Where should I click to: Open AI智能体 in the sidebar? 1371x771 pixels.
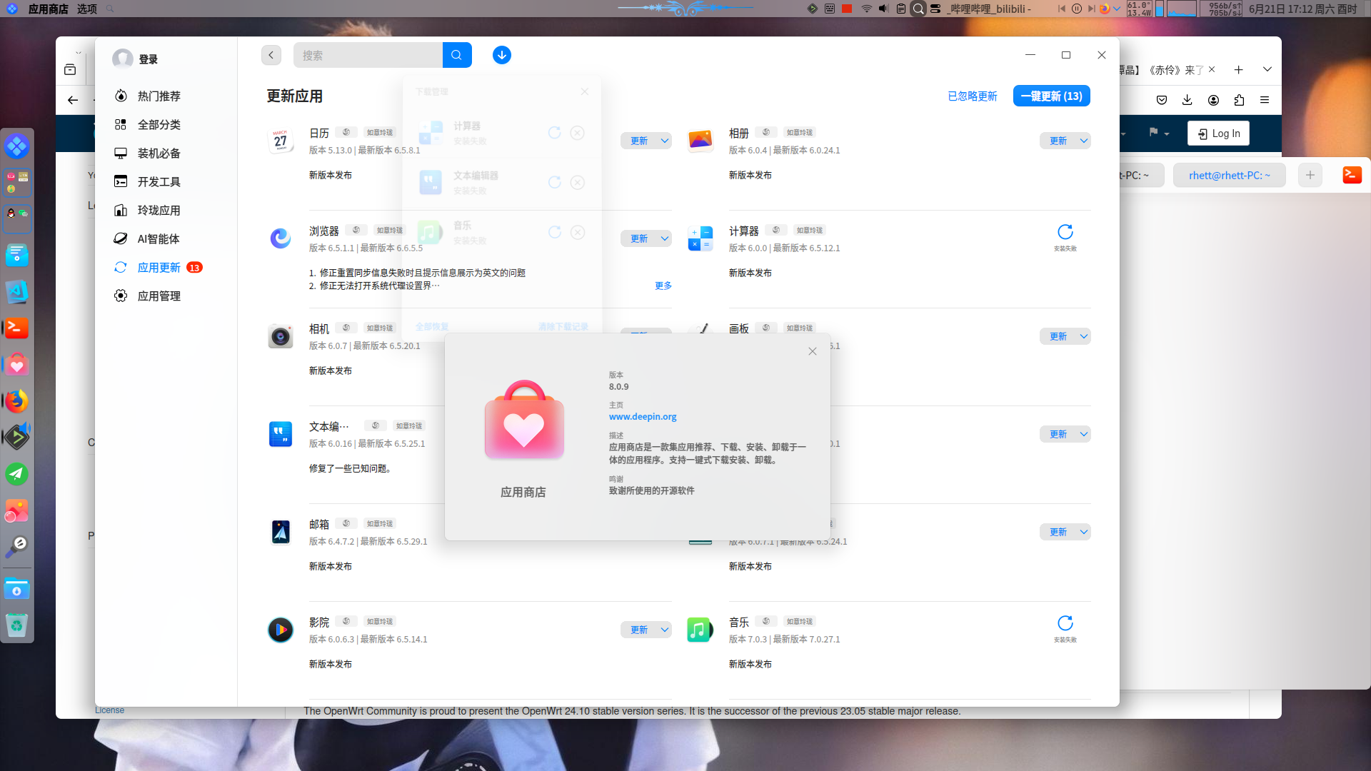pos(159,239)
